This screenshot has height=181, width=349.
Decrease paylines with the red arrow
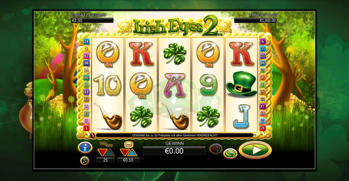[102, 152]
